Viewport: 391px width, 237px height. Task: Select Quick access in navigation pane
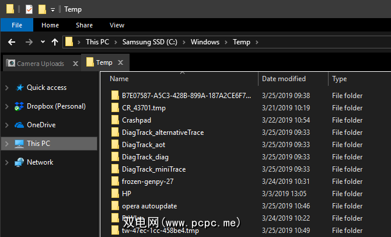click(x=47, y=88)
